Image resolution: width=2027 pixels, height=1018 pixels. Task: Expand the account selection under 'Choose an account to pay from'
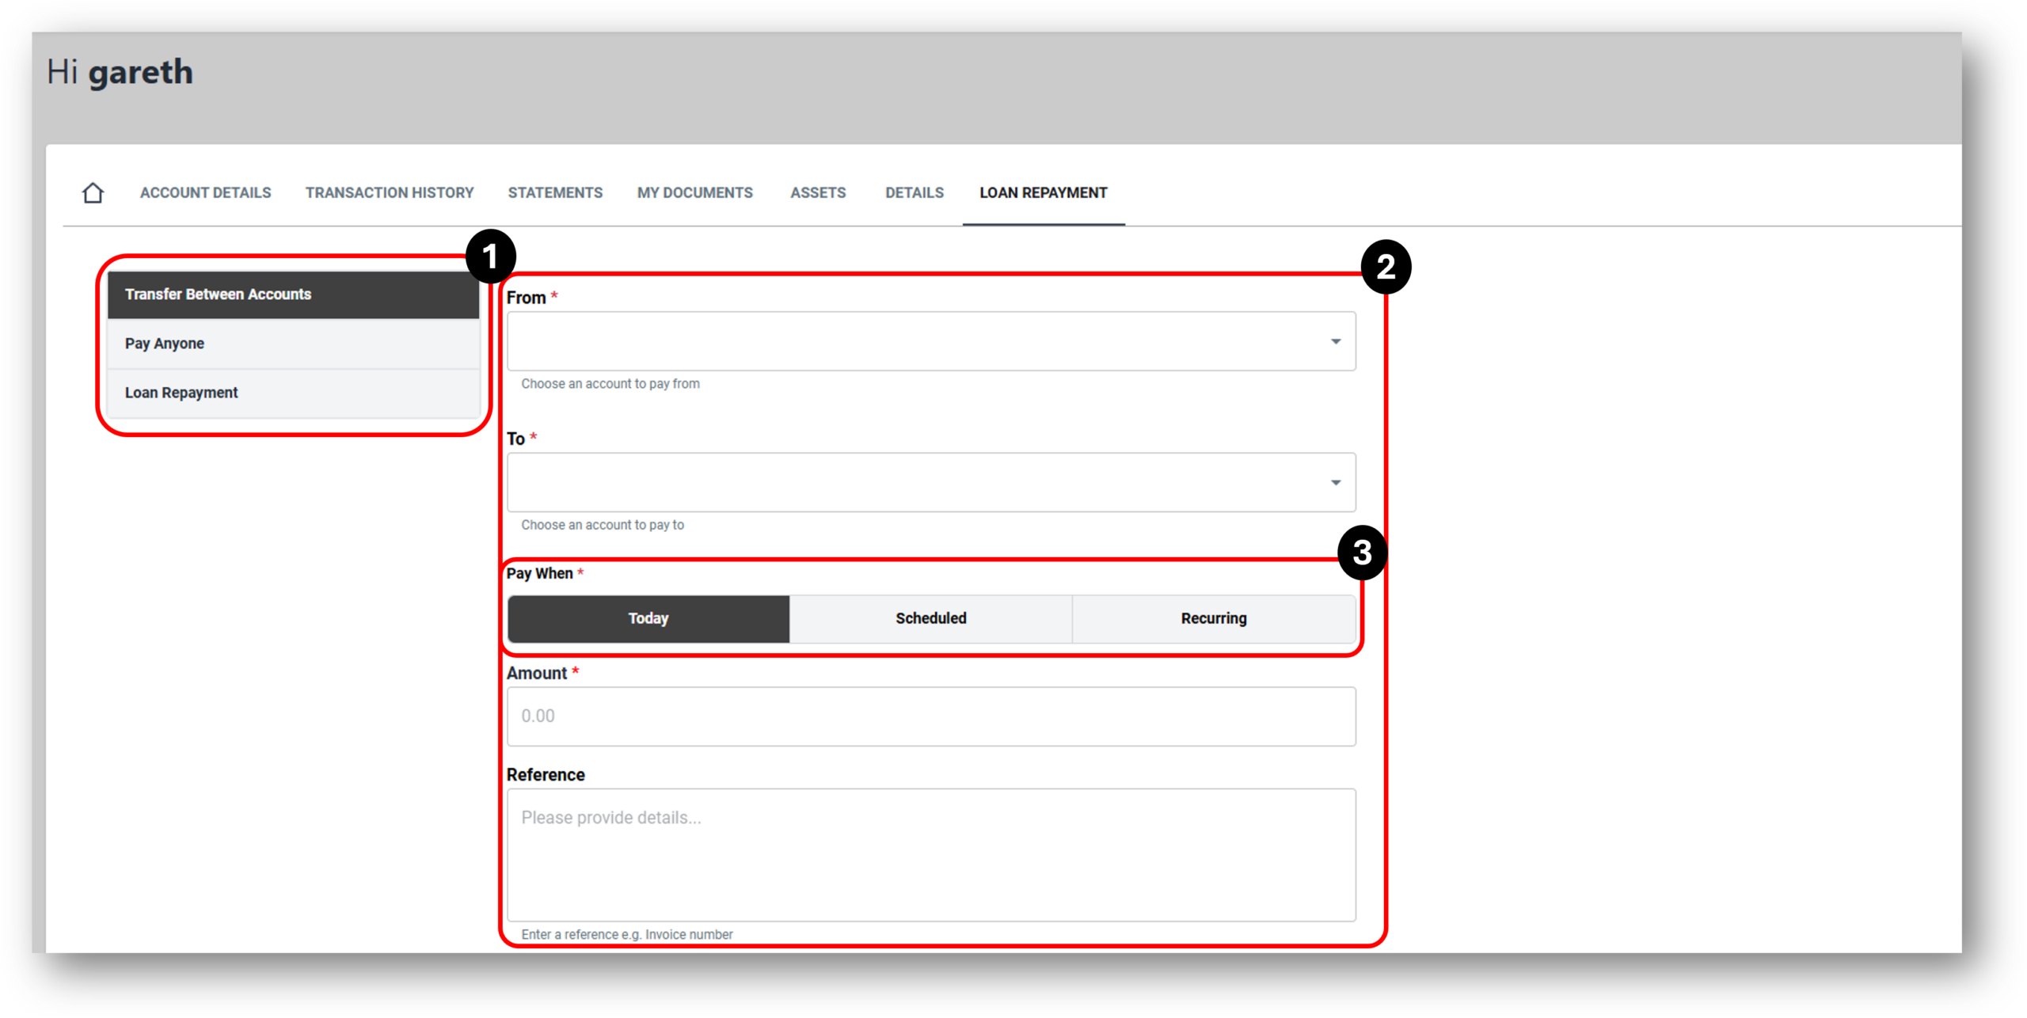(1336, 341)
